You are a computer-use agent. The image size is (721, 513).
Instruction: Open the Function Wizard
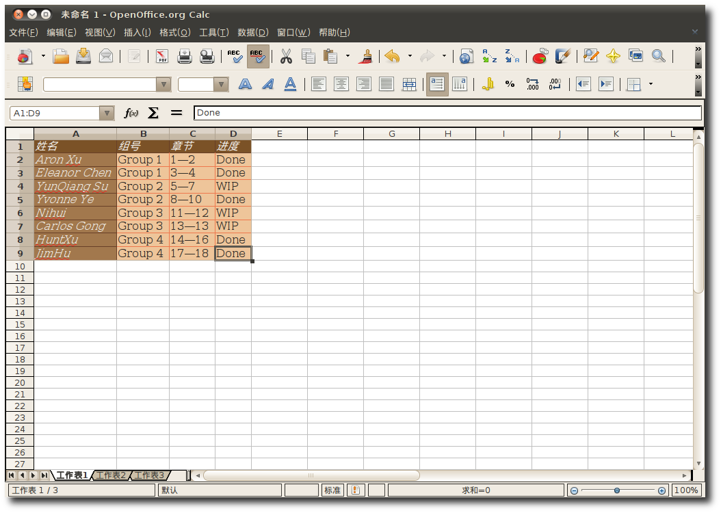point(131,113)
